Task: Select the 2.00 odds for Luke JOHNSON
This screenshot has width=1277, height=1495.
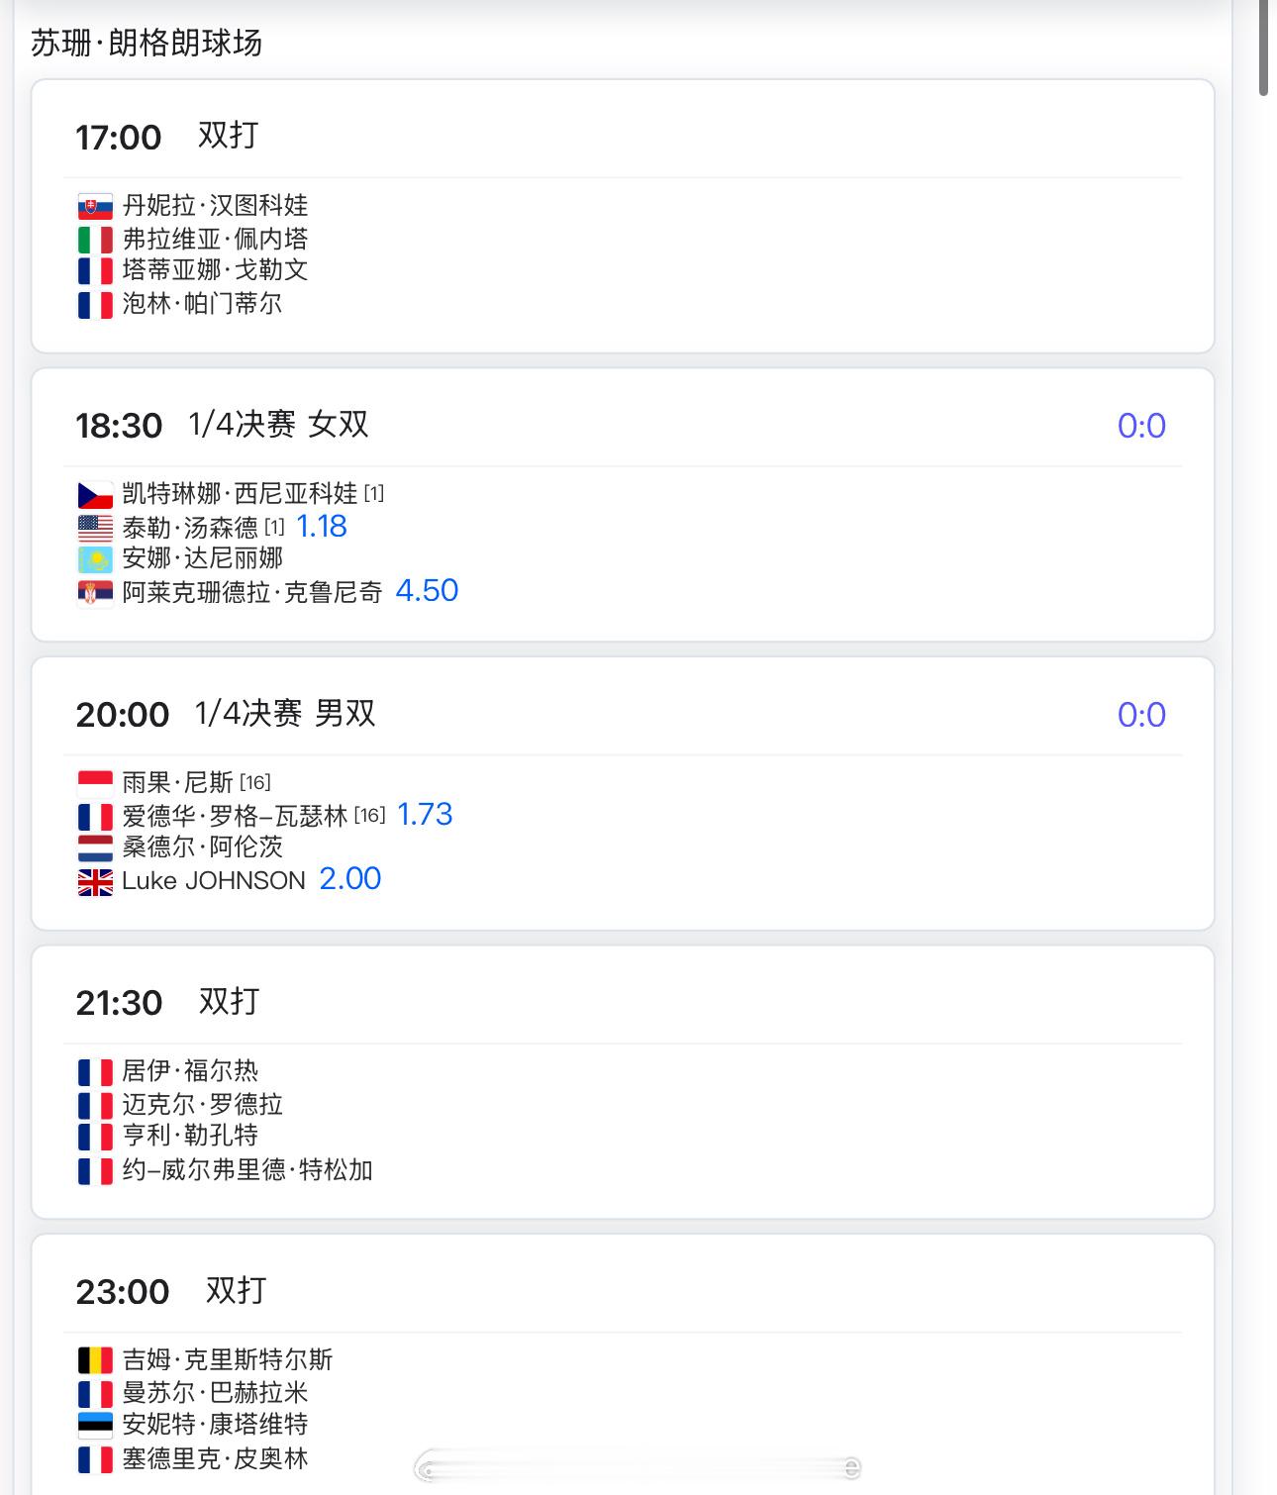Action: coord(350,878)
